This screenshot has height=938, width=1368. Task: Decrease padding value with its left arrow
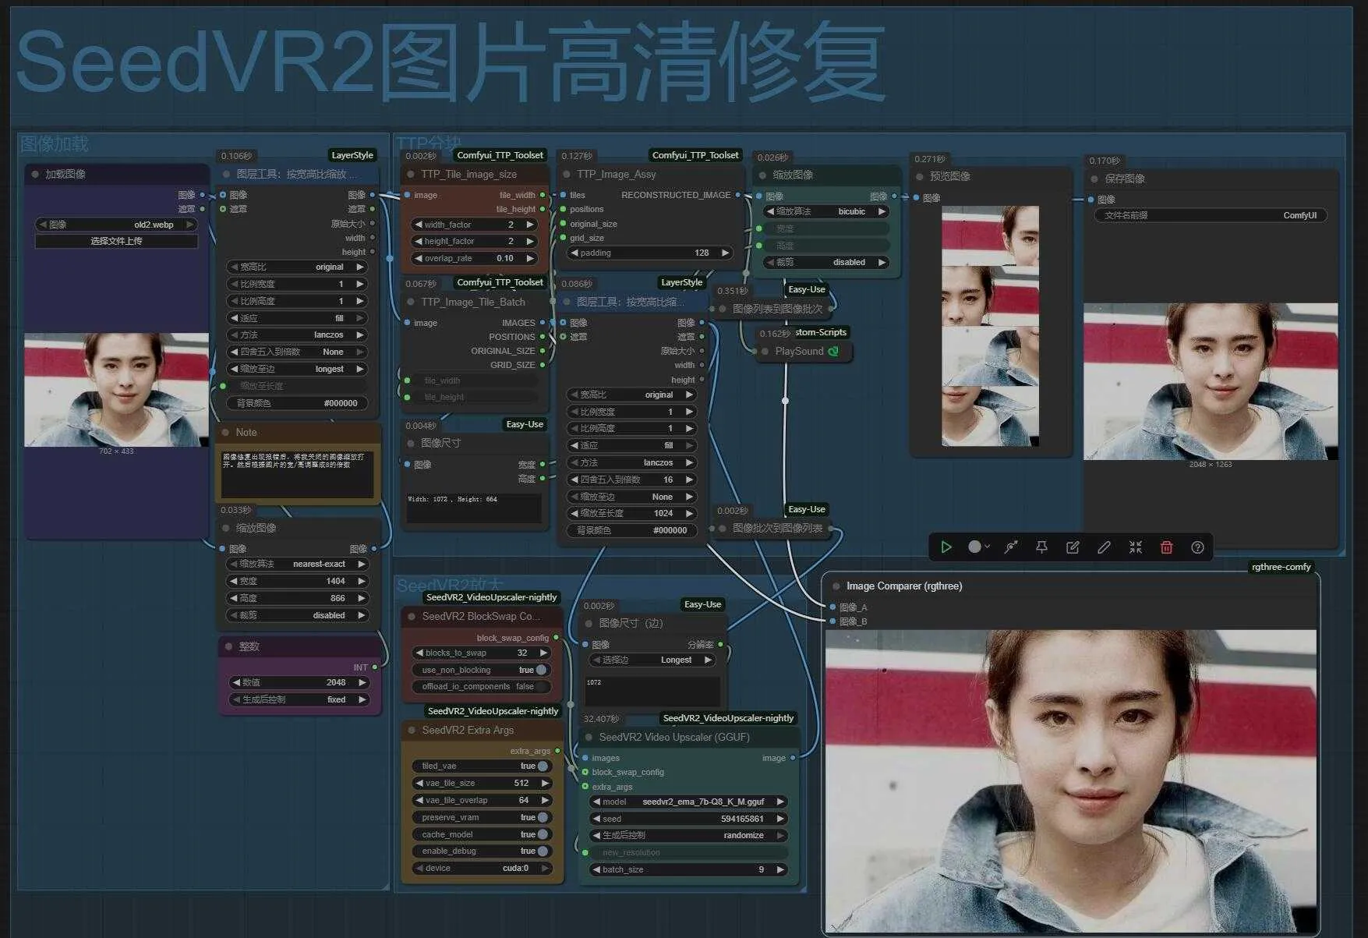coord(574,253)
